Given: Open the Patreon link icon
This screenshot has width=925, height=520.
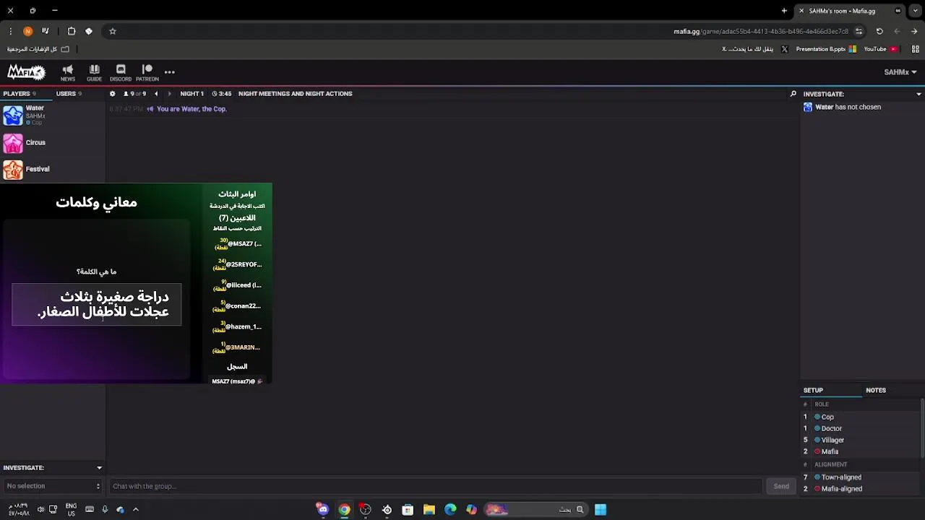Looking at the screenshot, I should tap(147, 73).
